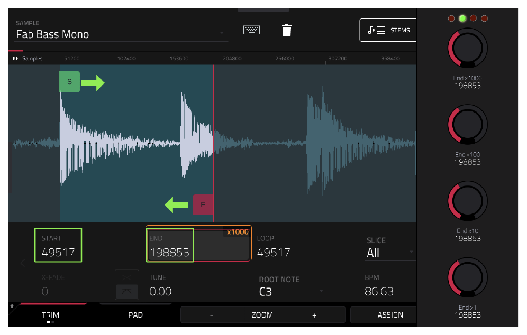527x335 pixels.
Task: Click the End x10 Q-Link knob
Action: click(468, 201)
